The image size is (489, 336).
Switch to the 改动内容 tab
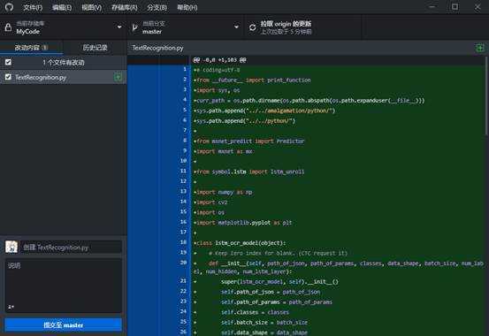click(x=32, y=48)
